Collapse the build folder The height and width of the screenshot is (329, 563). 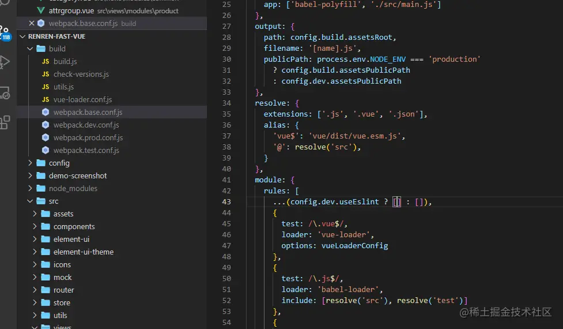(x=30, y=48)
